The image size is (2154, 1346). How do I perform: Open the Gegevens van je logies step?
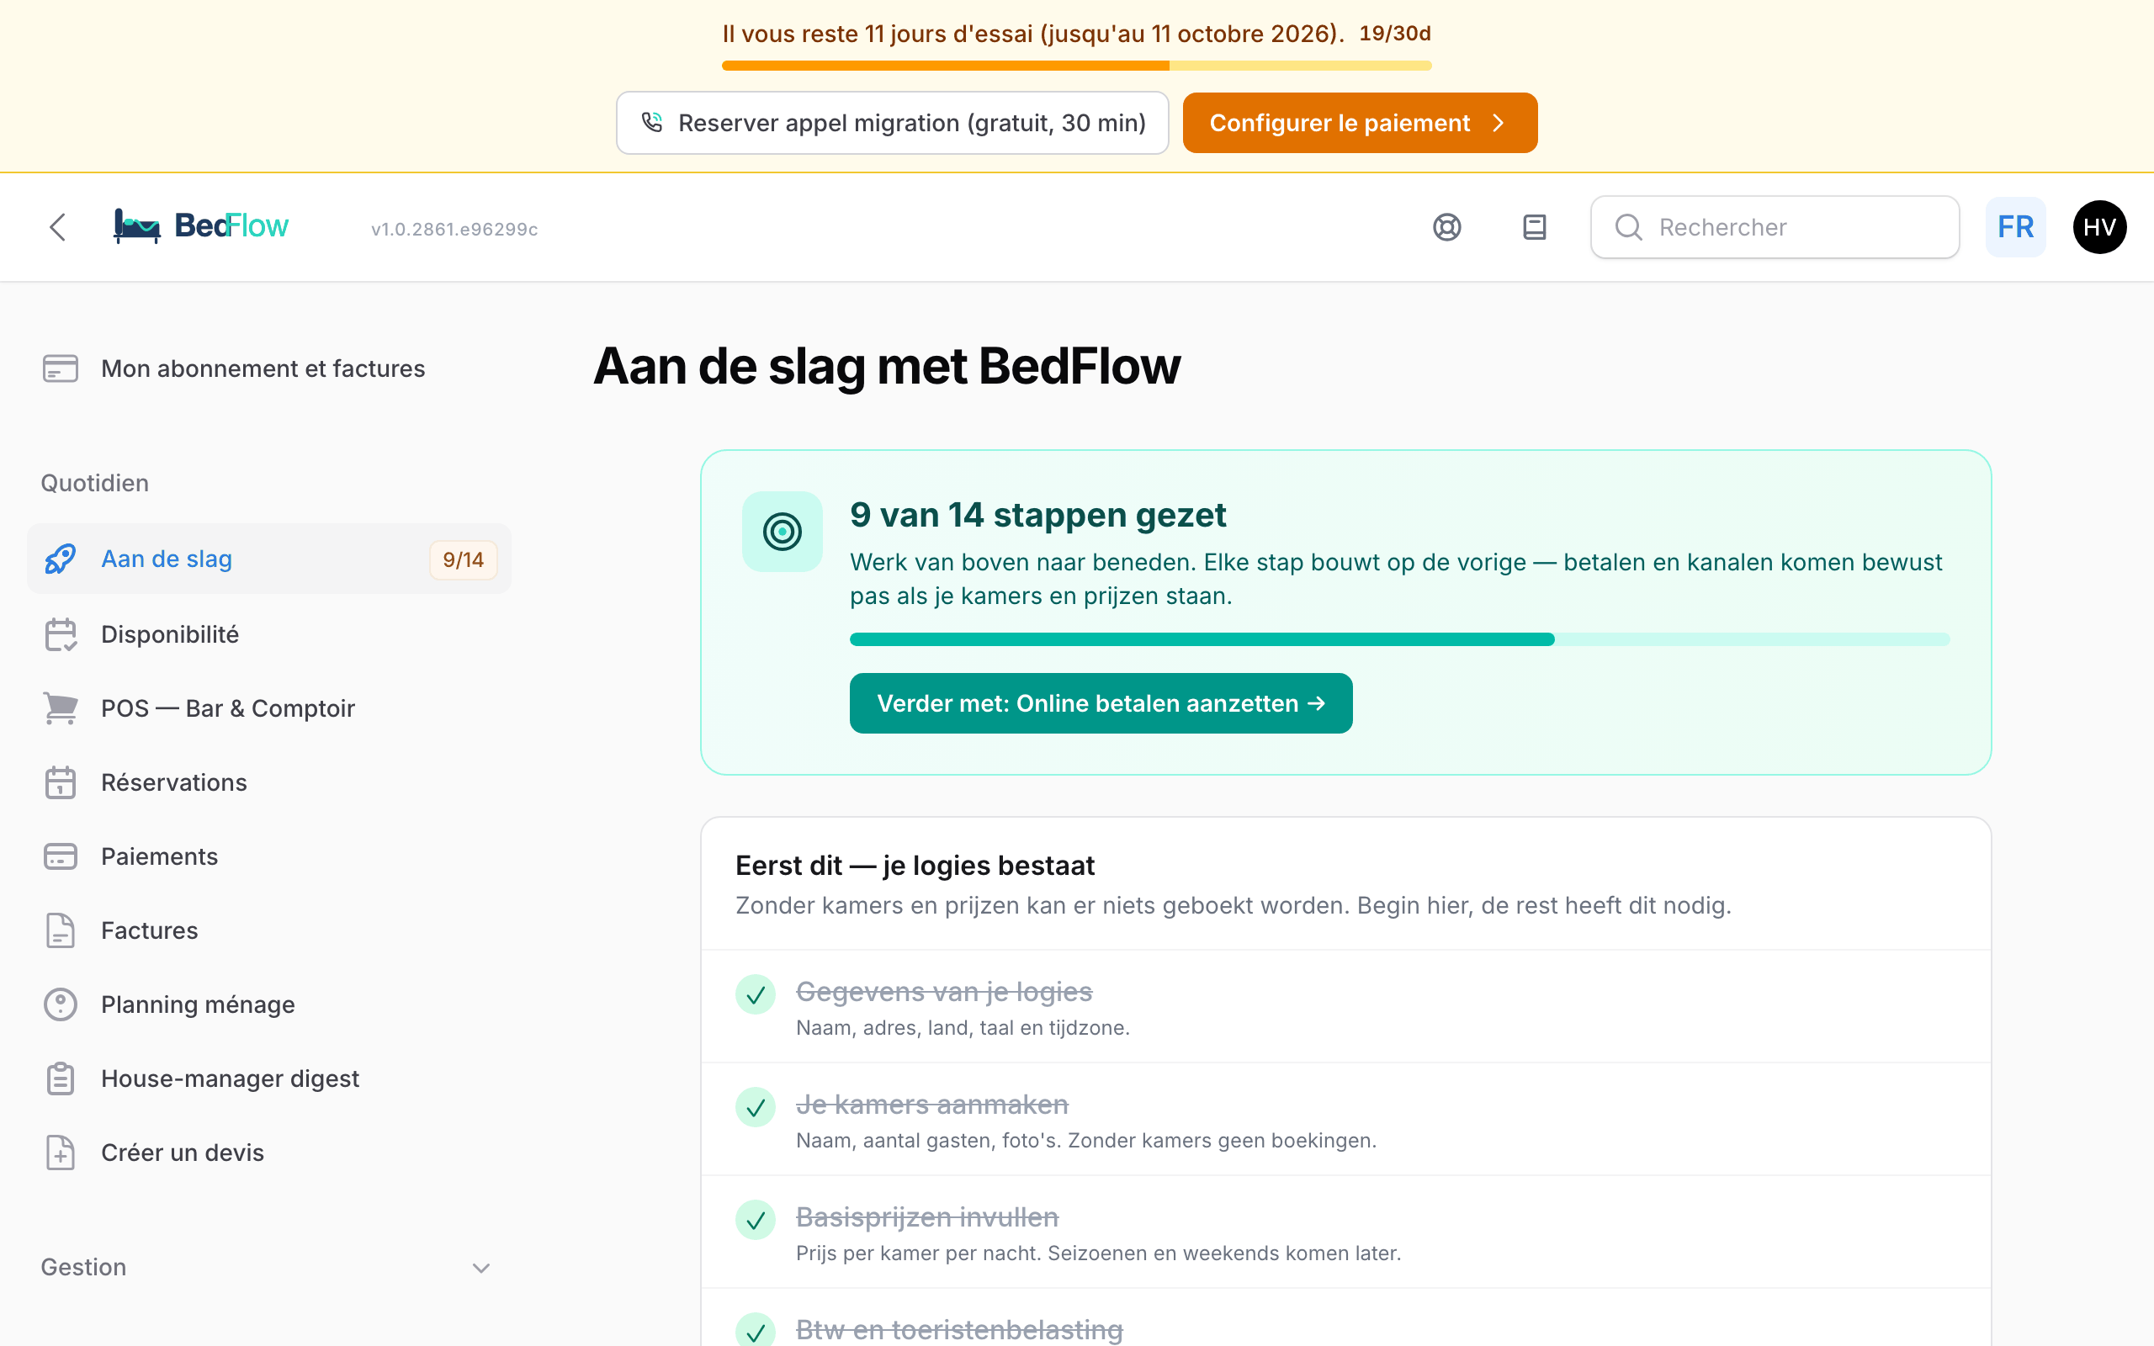[1345, 1006]
